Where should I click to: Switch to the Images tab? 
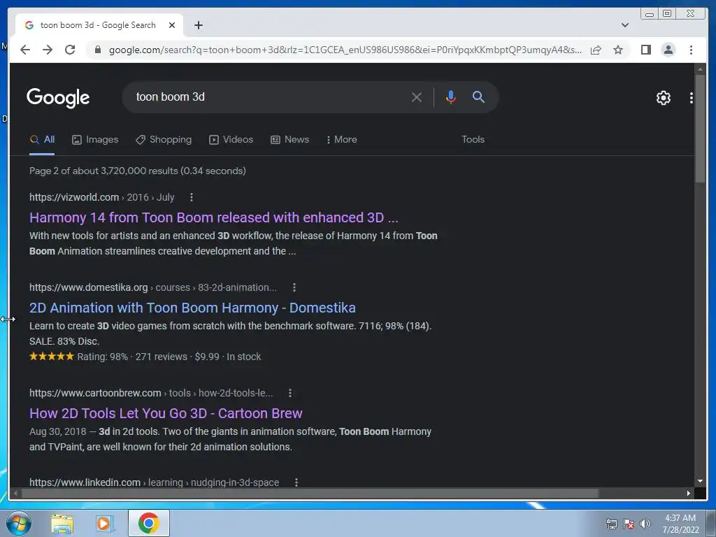point(95,139)
